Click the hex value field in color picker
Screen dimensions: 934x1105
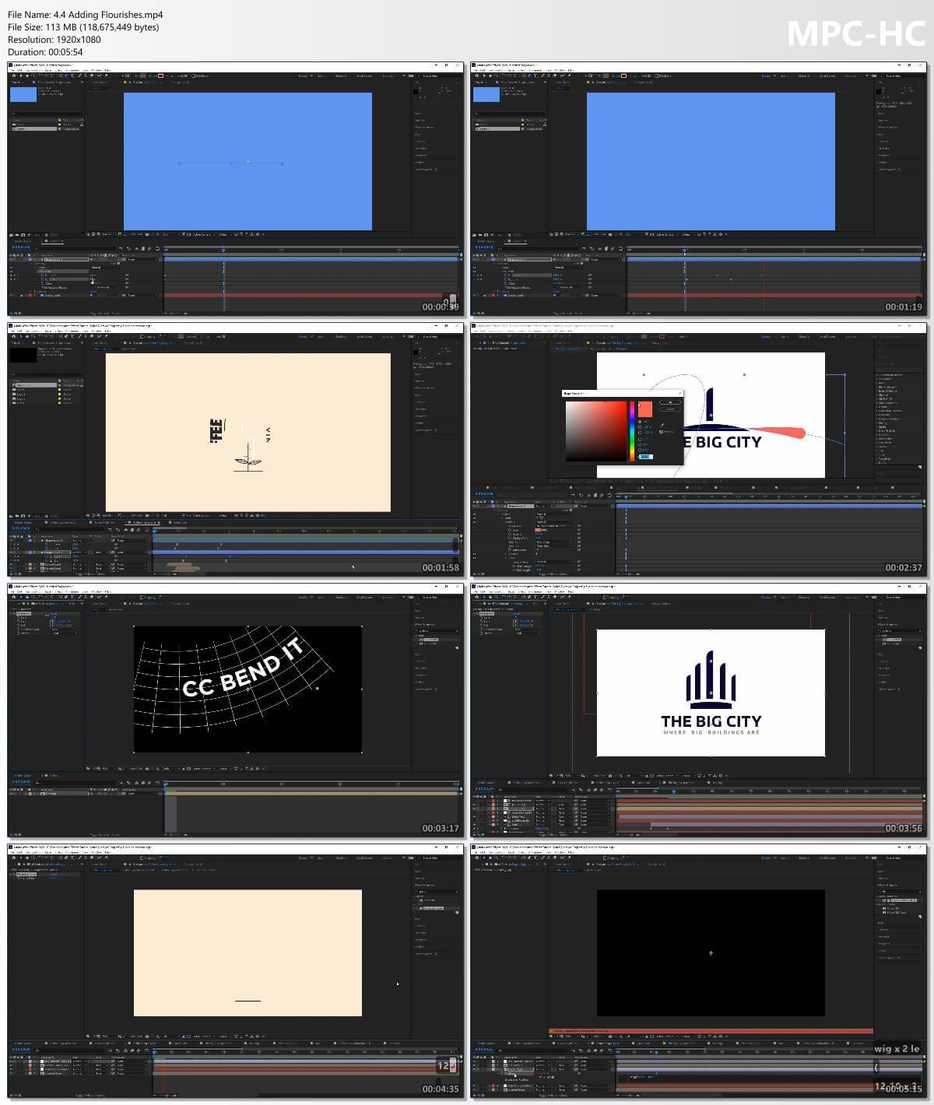coord(646,457)
